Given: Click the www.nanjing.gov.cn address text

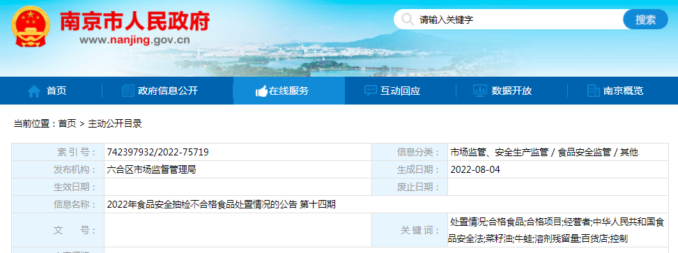Looking at the screenshot, I should (134, 40).
